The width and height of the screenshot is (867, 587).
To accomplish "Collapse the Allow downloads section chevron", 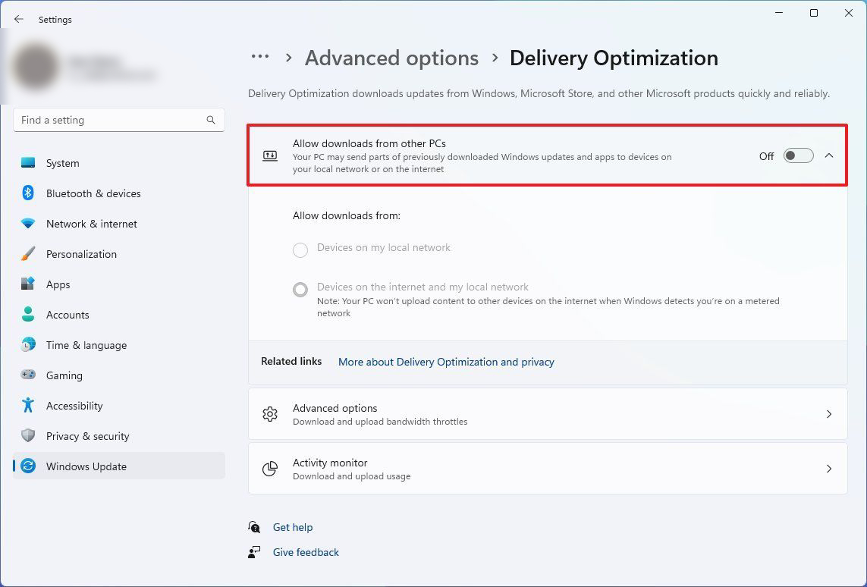I will [829, 156].
